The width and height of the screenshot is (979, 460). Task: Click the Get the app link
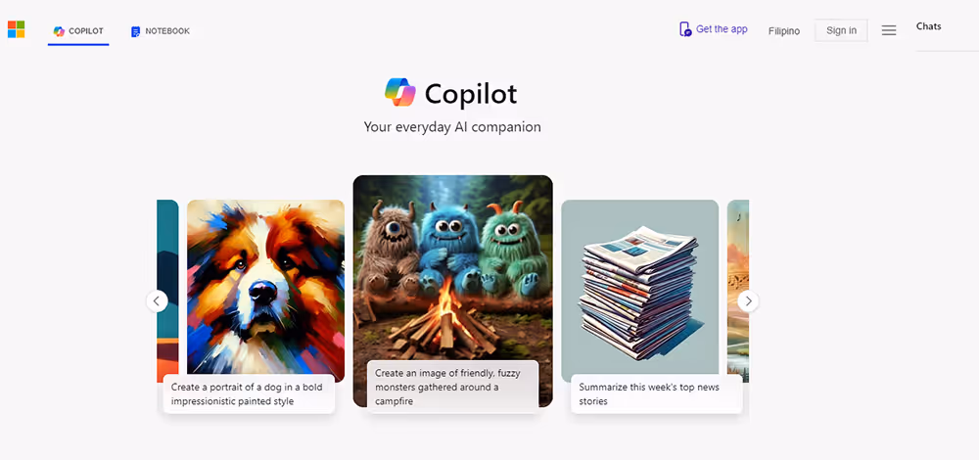pyautogui.click(x=722, y=29)
